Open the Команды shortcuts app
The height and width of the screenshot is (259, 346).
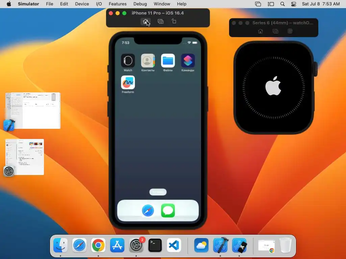click(x=188, y=61)
